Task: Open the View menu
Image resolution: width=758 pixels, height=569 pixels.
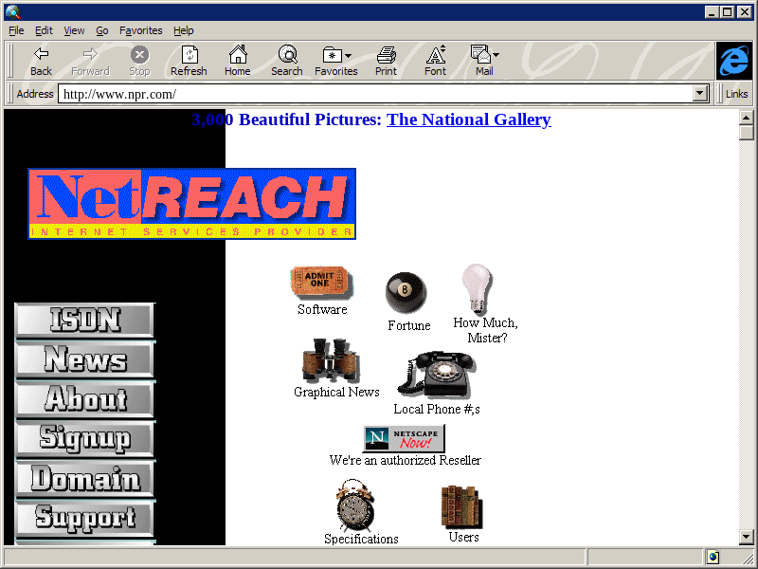Action: (x=74, y=30)
